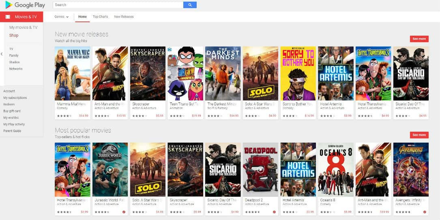Open the Top Charts tab
Viewport: 440px width, 220px height.
click(101, 17)
